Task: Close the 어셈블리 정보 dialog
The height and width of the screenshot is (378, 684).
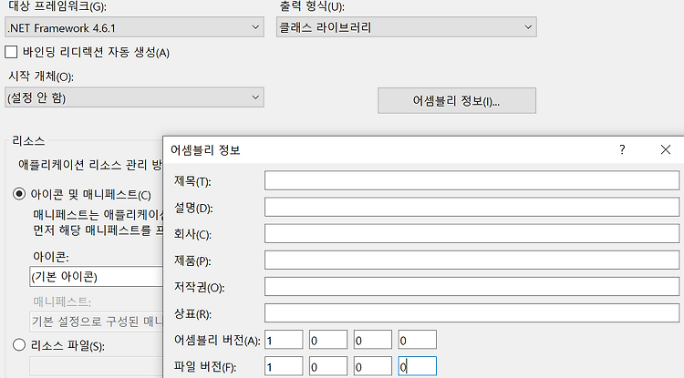Action: [665, 149]
